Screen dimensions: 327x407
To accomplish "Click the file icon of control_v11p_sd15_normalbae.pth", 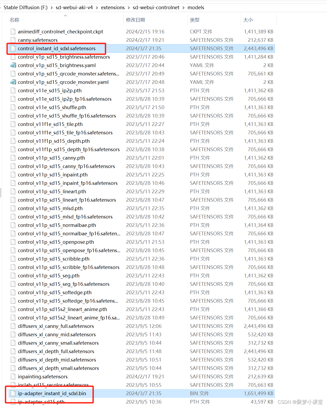I will [13, 225].
